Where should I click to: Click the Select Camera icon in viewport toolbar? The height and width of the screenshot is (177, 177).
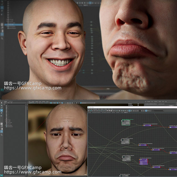pos(29,103)
